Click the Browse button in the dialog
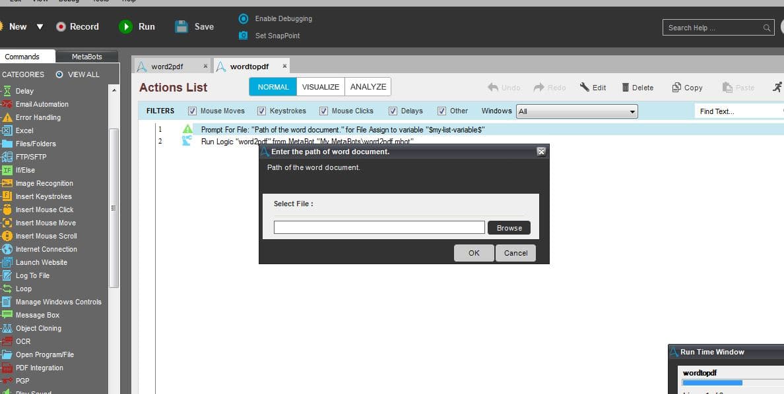 click(509, 228)
